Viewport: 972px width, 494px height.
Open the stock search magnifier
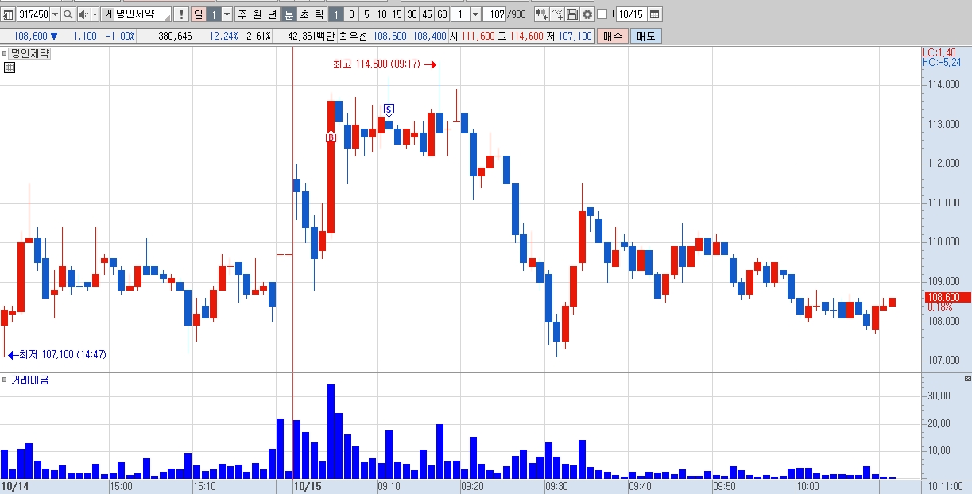(68, 14)
